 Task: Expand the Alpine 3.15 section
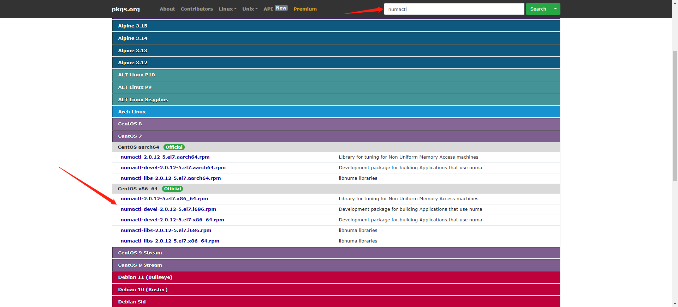(x=336, y=26)
